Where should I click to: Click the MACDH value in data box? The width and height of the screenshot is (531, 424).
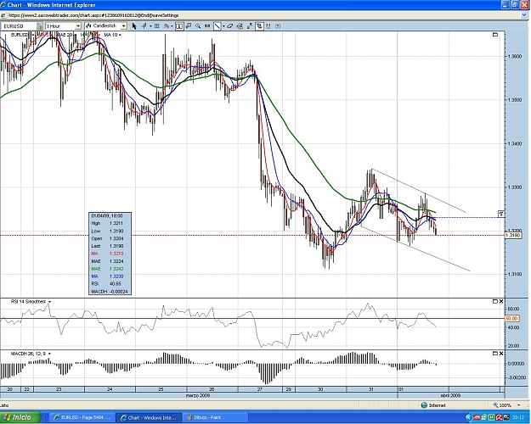119,292
